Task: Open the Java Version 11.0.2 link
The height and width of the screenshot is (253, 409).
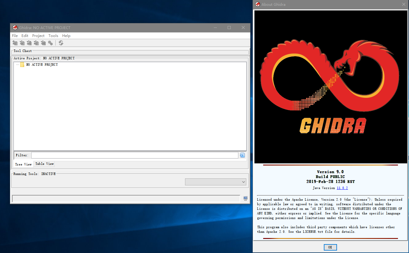Action: 342,188
